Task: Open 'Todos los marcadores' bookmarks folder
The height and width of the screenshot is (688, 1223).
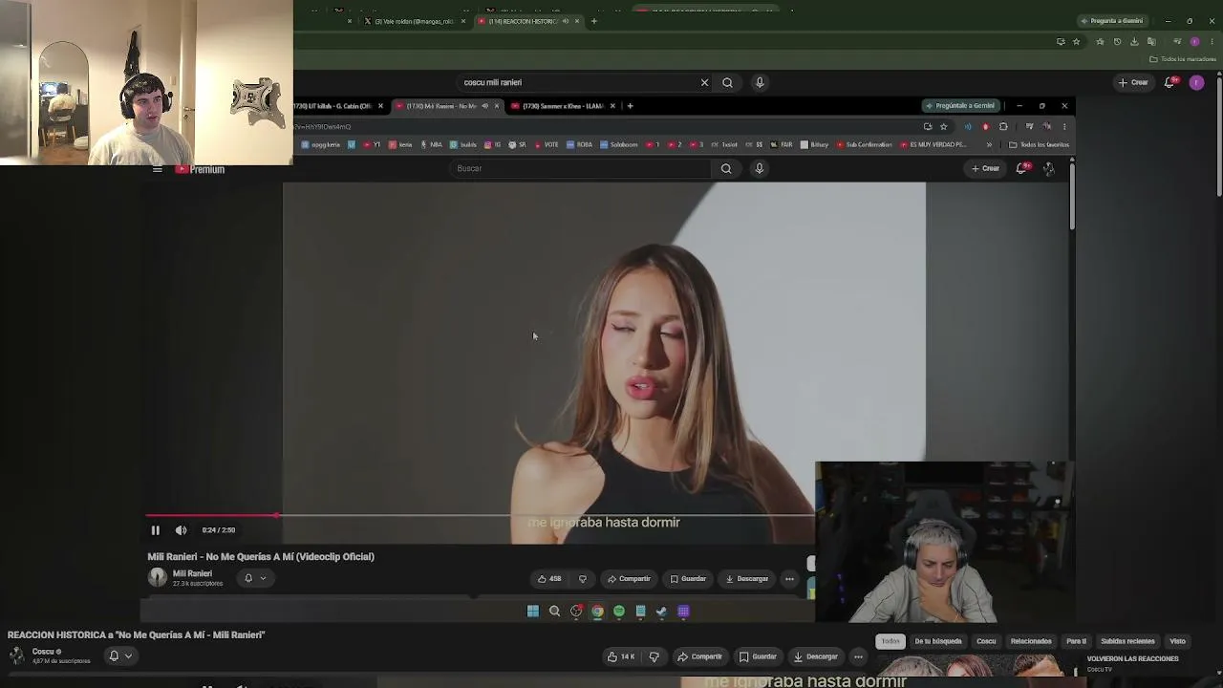Action: pyautogui.click(x=1183, y=59)
